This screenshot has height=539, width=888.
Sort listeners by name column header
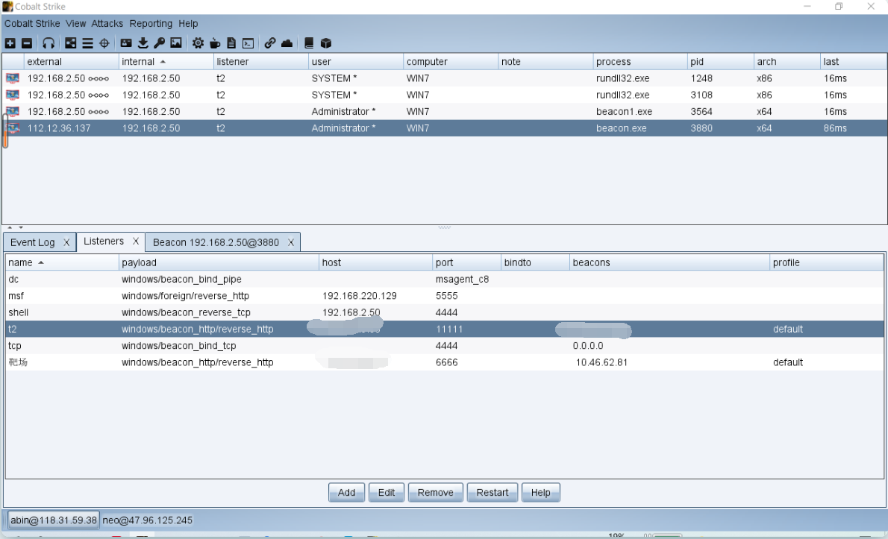click(x=62, y=262)
